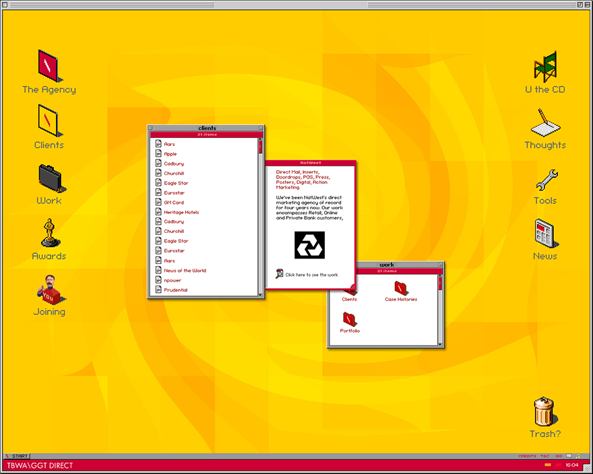This screenshot has height=474, width=593.
Task: Select the Eurostar entry above GM Card
Action: click(170, 193)
